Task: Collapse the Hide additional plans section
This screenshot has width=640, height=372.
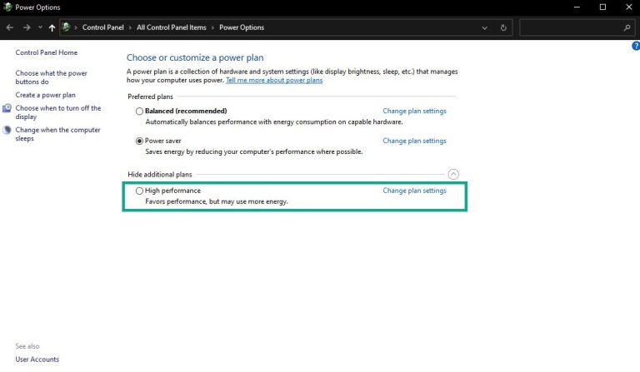Action: [452, 174]
